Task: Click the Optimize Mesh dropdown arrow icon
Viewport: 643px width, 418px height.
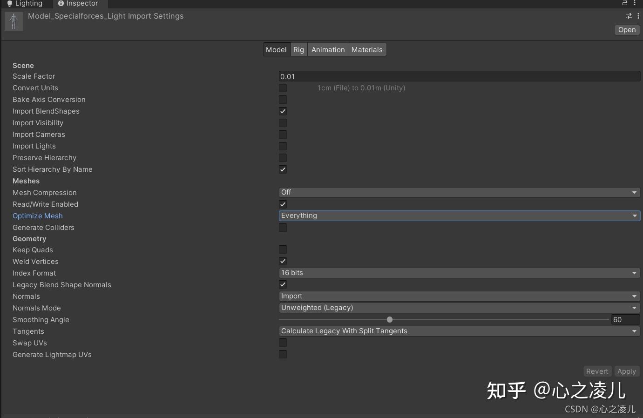Action: pyautogui.click(x=635, y=216)
